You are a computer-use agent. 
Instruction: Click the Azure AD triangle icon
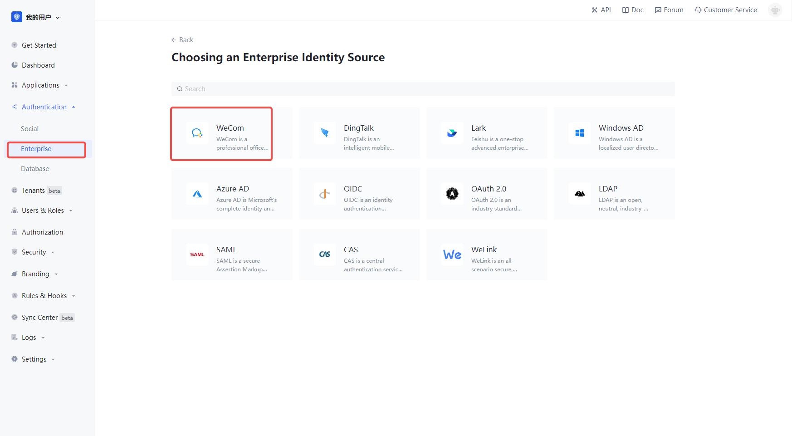(197, 194)
